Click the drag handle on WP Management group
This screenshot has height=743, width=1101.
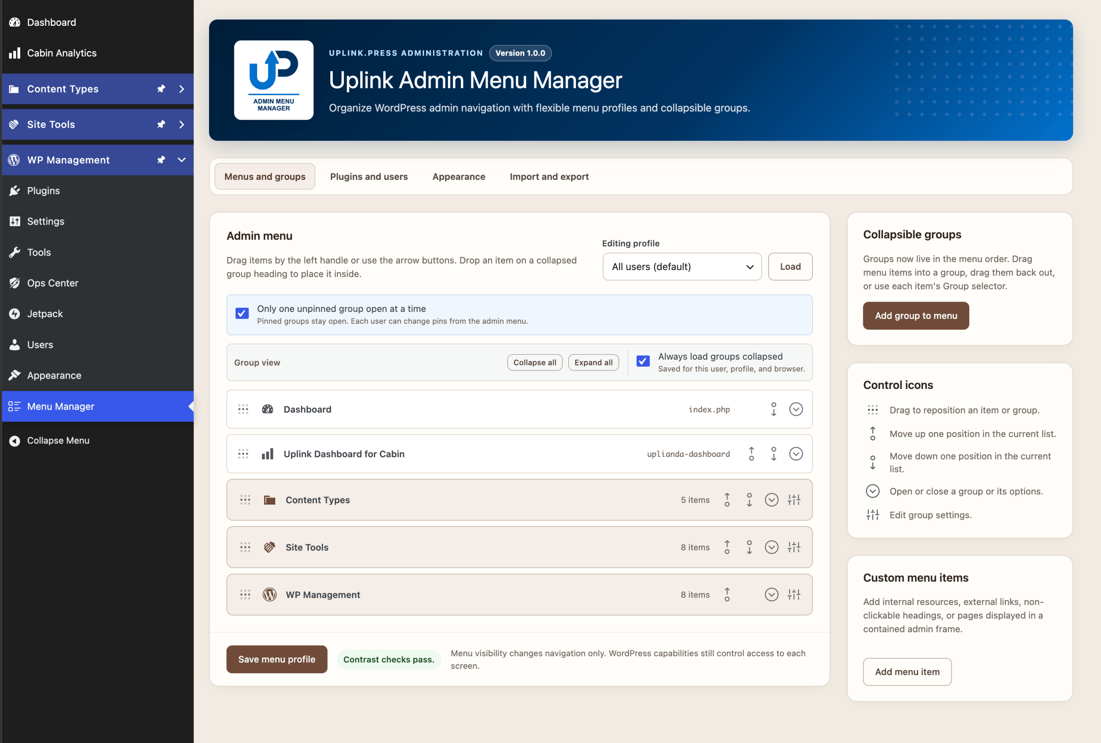click(245, 595)
